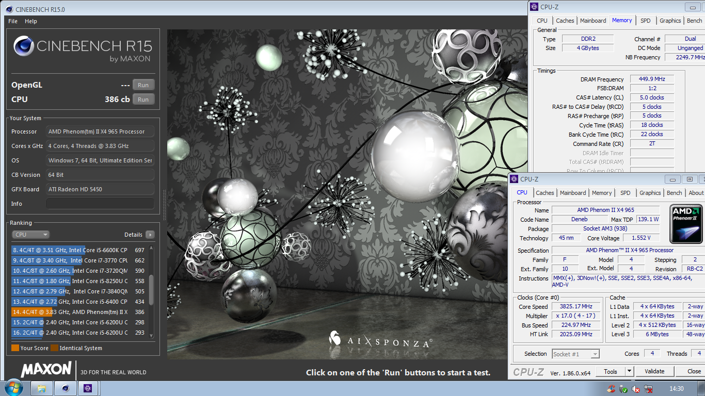This screenshot has width=705, height=396.
Task: Click the Code Name value Deneb
Action: [x=579, y=219]
